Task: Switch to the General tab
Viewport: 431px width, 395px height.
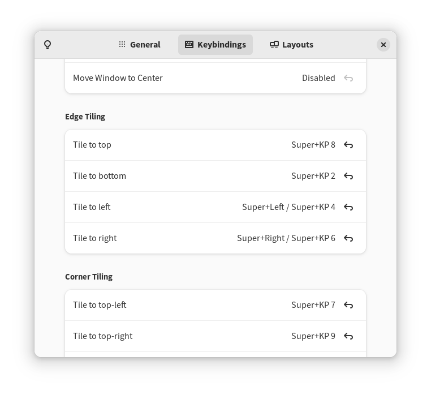Action: click(139, 45)
